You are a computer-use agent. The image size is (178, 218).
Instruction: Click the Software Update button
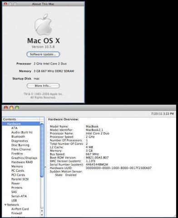tap(43, 54)
